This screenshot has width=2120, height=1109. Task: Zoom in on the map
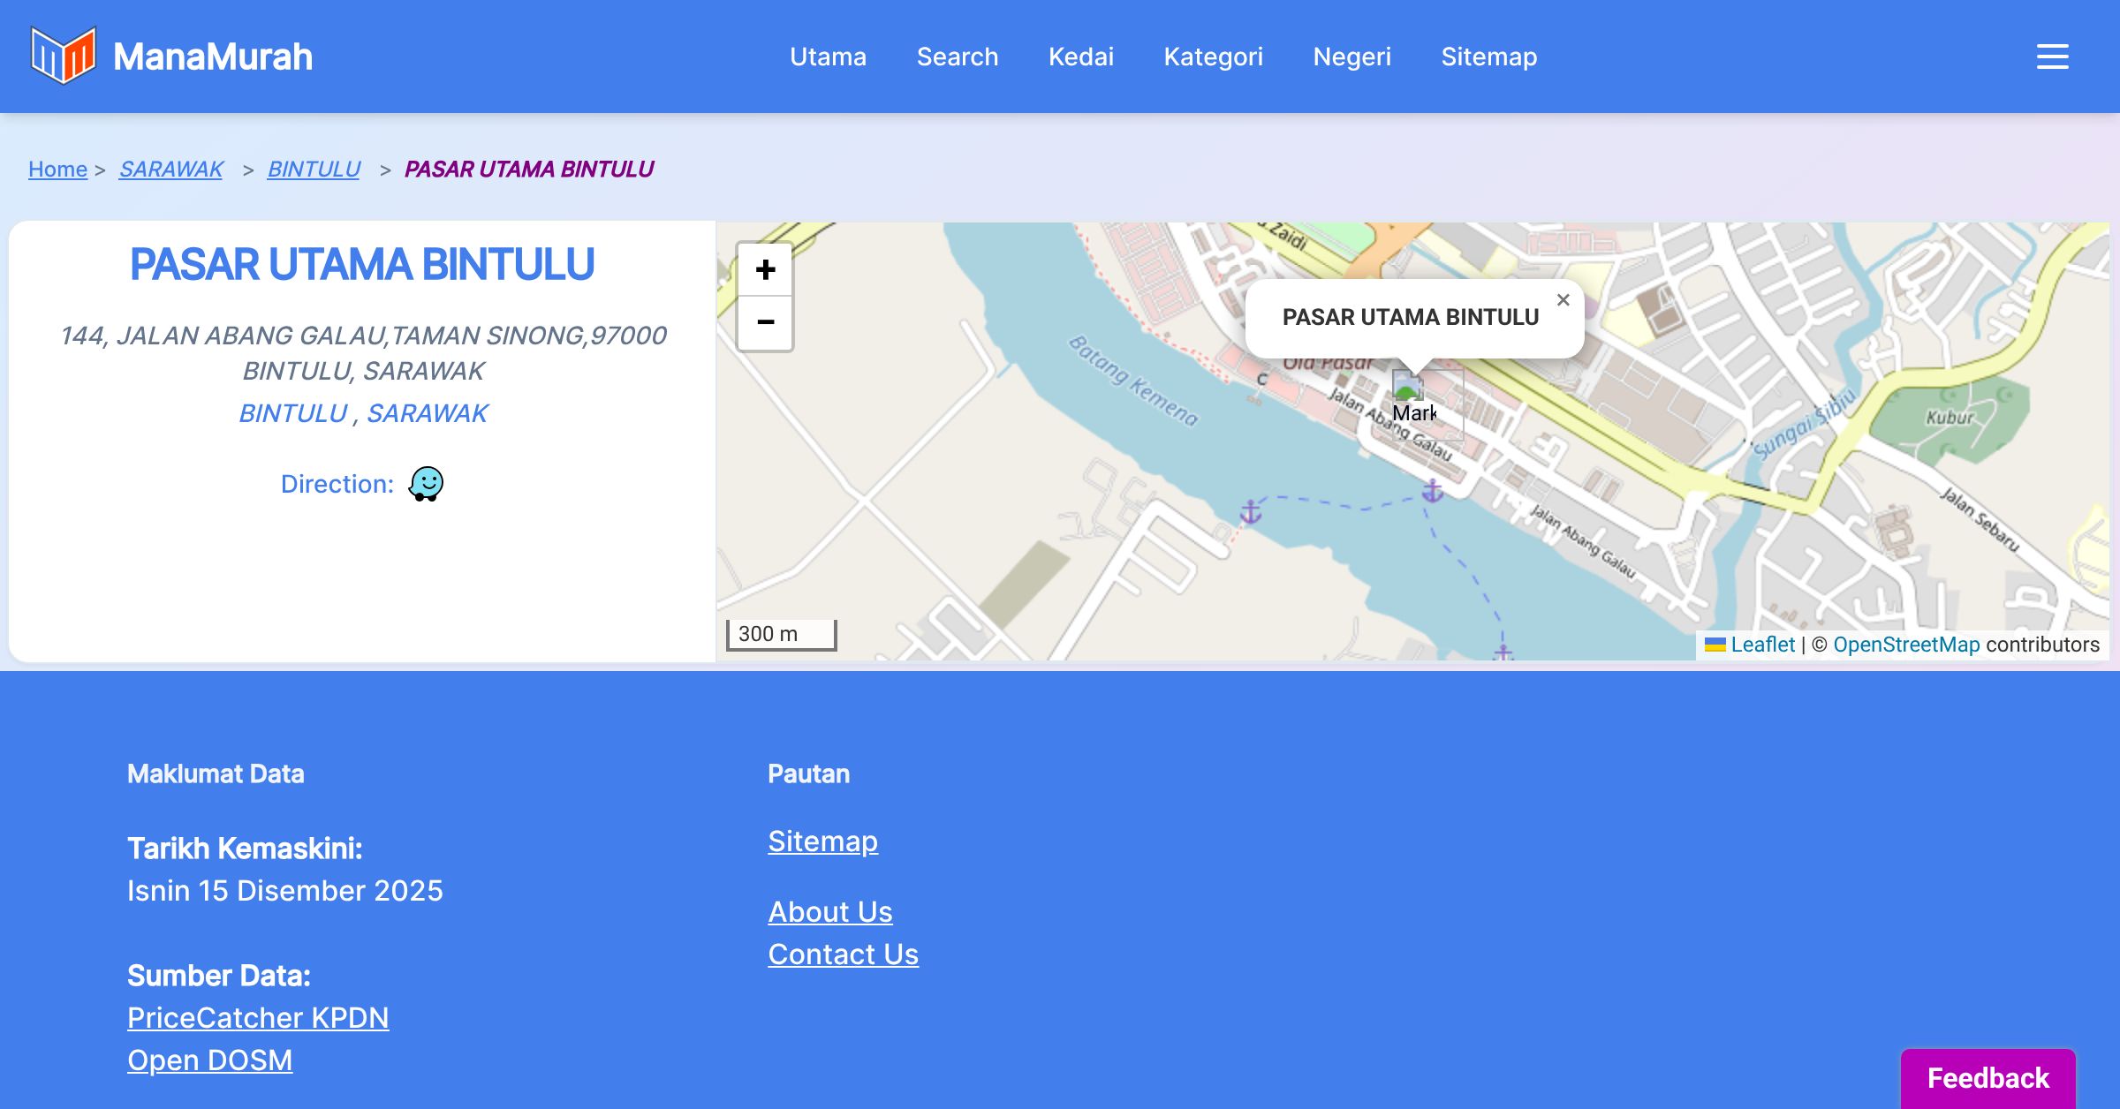click(x=765, y=269)
